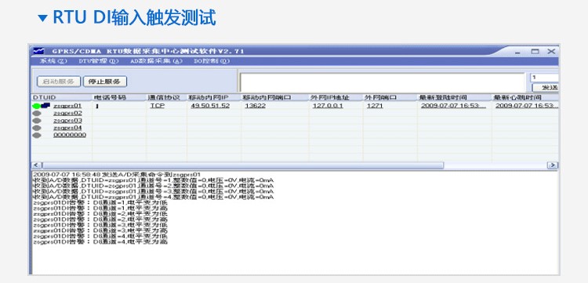Click horizontal scrollbar right arrow
Viewport: 588px width, 283px height.
(x=553, y=165)
